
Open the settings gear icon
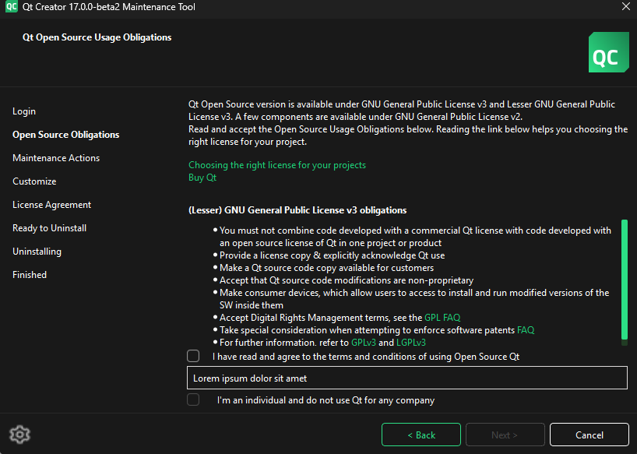coord(19,435)
